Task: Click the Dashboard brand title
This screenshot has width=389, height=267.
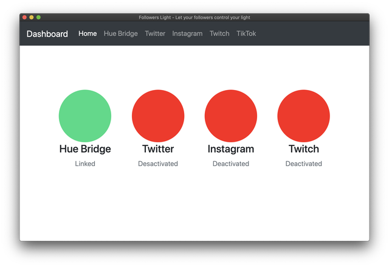Action: [x=47, y=33]
